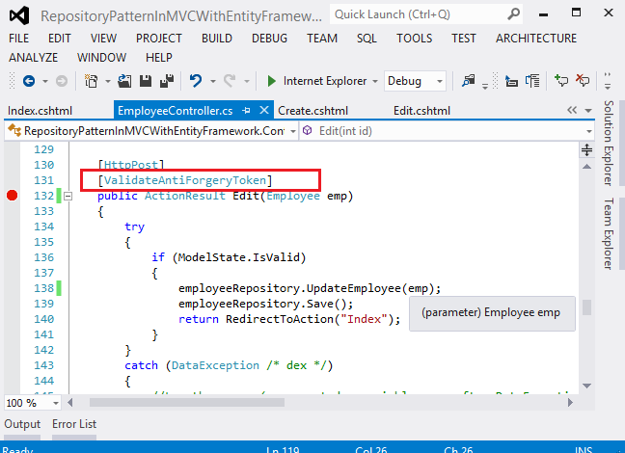Open the New Project dropdown arrow
This screenshot has width=625, height=453.
108,82
